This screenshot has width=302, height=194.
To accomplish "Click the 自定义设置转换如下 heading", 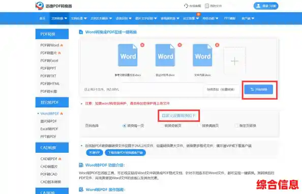I will click(179, 116).
